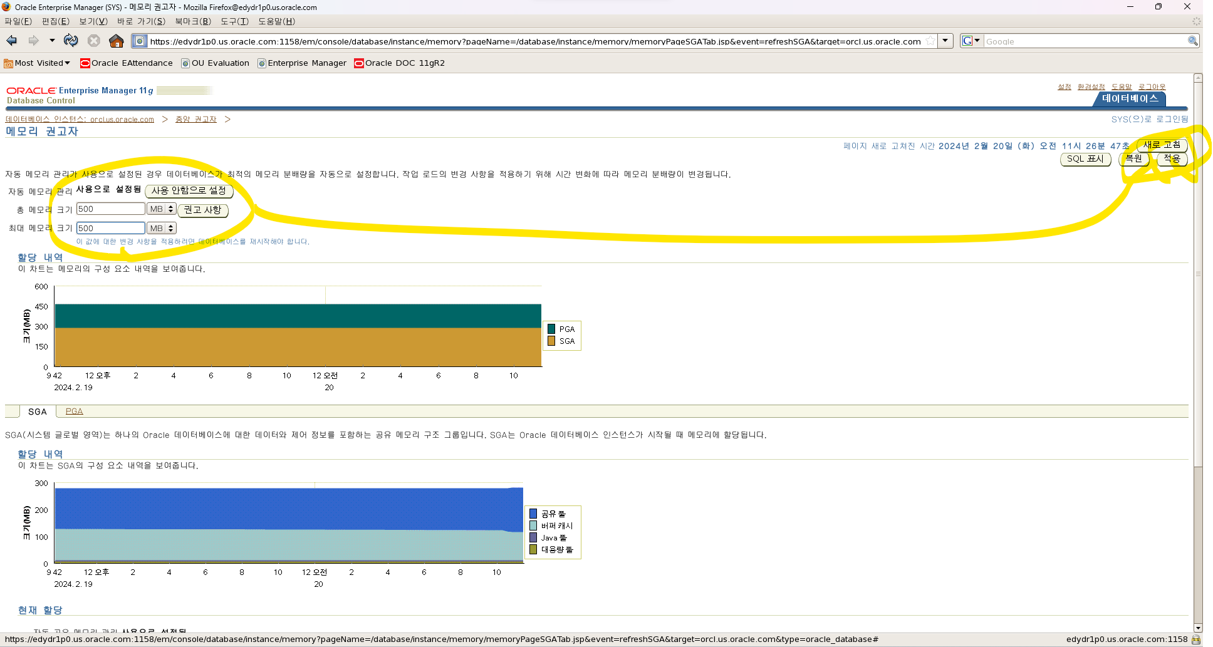Open the Enterprise Manager bookmark
Screen dimensions: 1213x647
(302, 63)
